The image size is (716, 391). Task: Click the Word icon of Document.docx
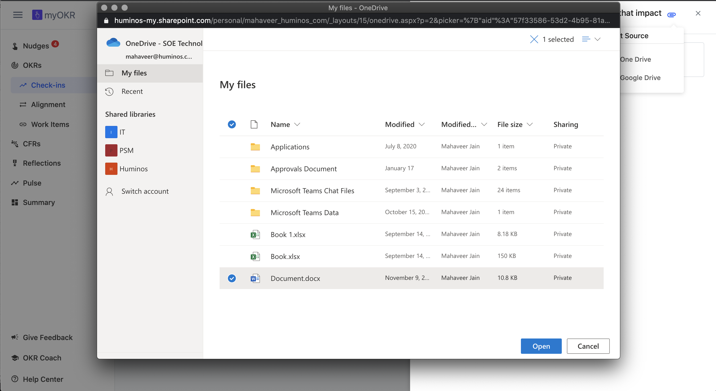click(255, 278)
